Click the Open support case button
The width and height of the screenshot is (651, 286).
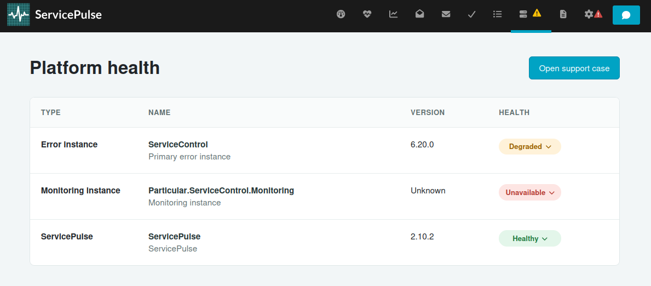(x=574, y=68)
